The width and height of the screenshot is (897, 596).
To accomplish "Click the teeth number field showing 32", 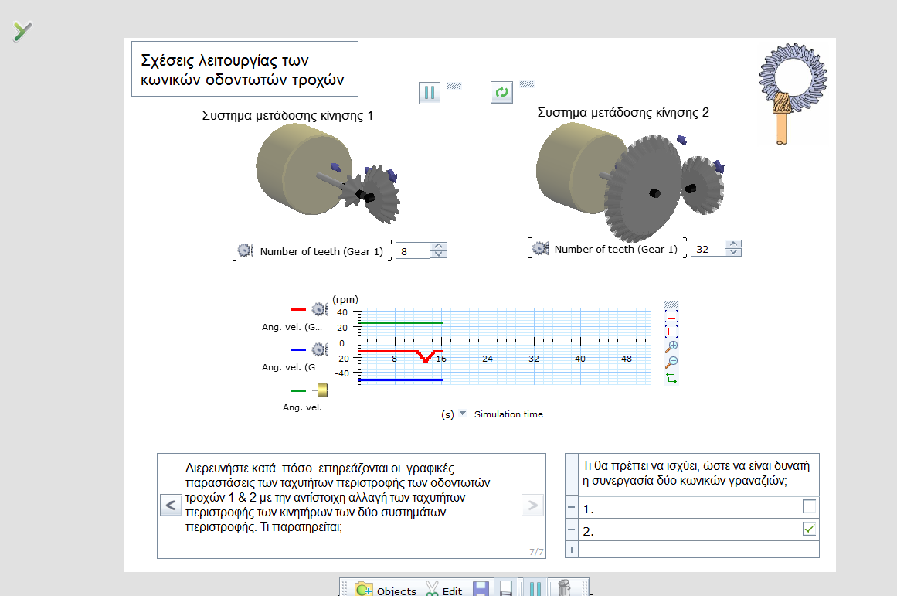I will pyautogui.click(x=708, y=248).
